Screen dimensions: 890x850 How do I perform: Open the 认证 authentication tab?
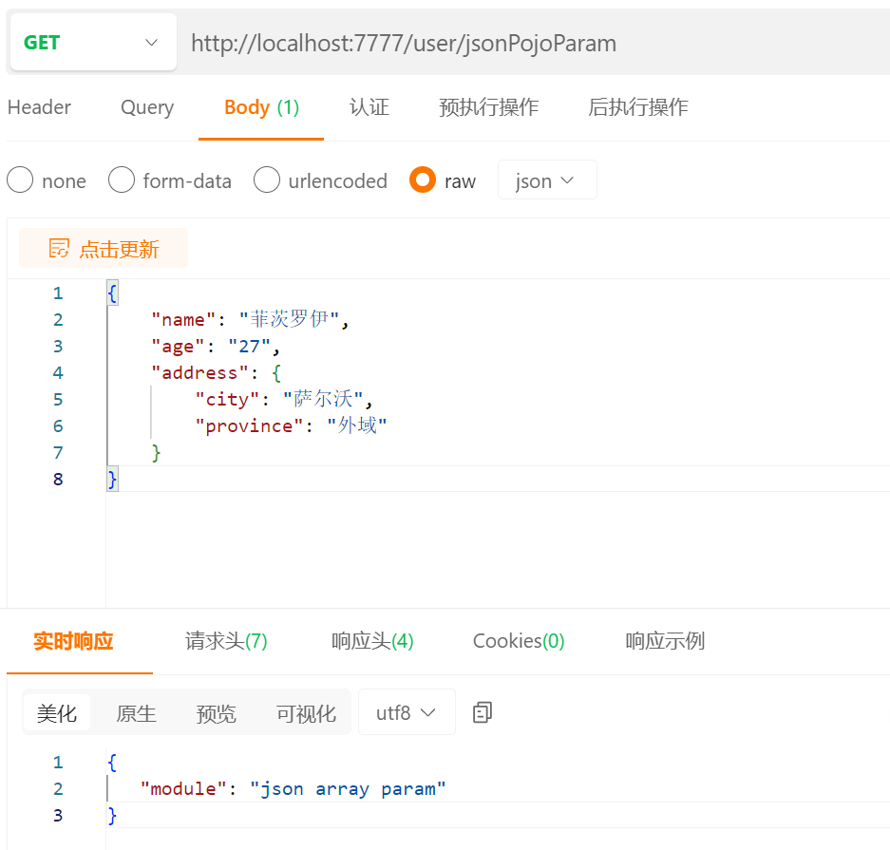369,107
